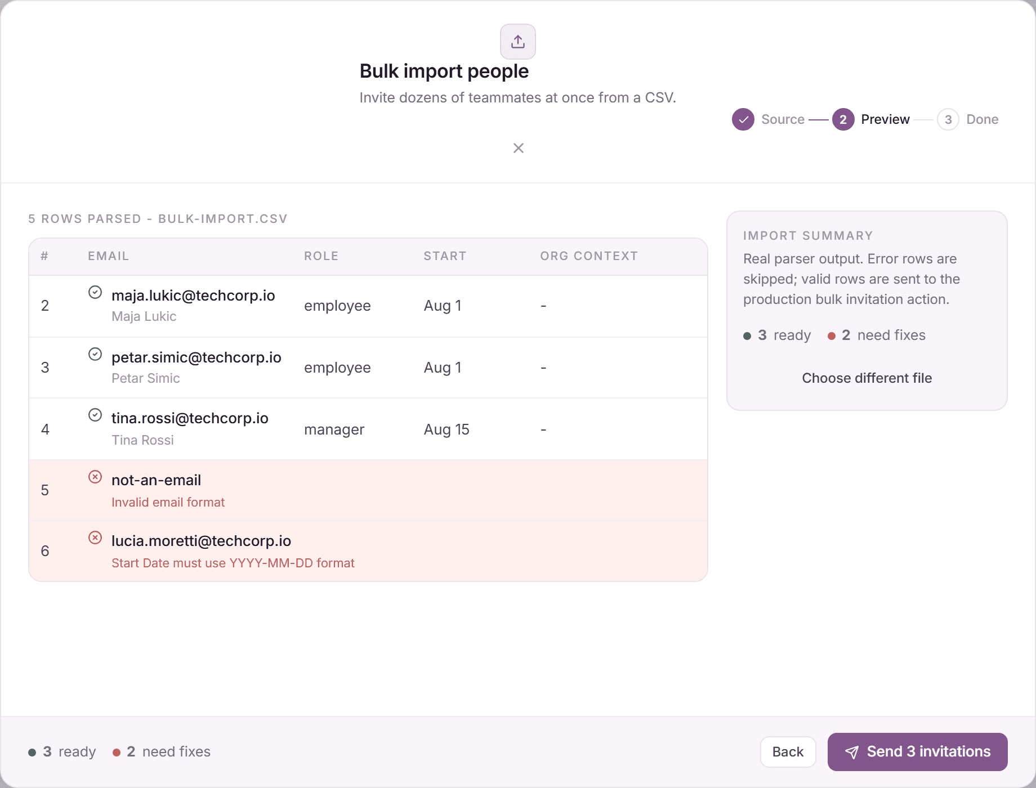1036x788 pixels.
Task: Click Invalid email format error message
Action: pyautogui.click(x=168, y=502)
